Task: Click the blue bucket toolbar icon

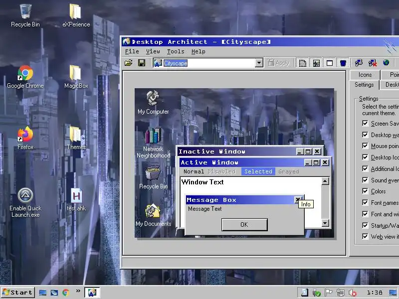Action: click(x=343, y=63)
